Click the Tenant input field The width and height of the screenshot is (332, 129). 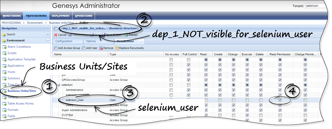[315, 6]
